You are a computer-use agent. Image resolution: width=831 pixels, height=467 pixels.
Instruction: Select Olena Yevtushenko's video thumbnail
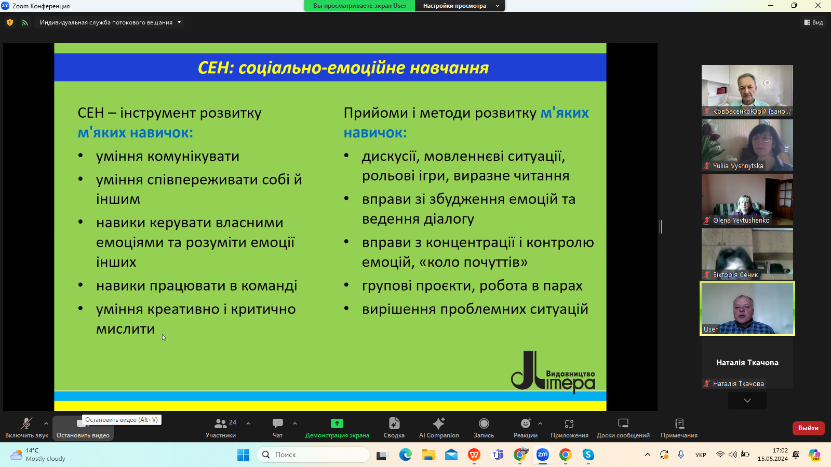[x=747, y=200]
